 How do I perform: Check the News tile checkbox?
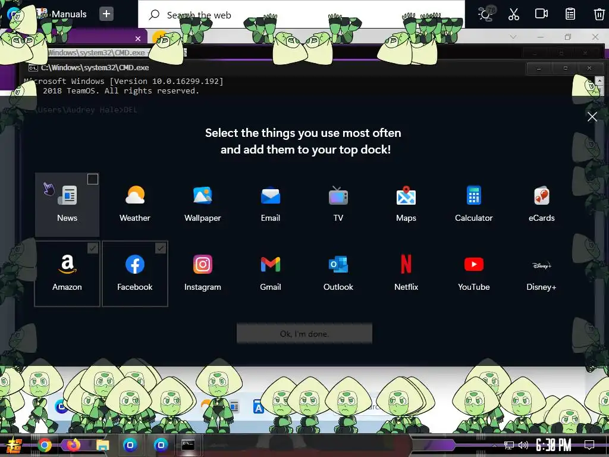point(92,179)
